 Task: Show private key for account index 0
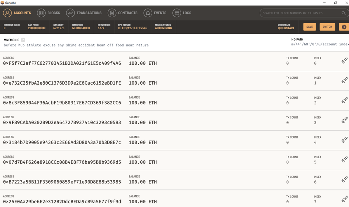pos(344,61)
